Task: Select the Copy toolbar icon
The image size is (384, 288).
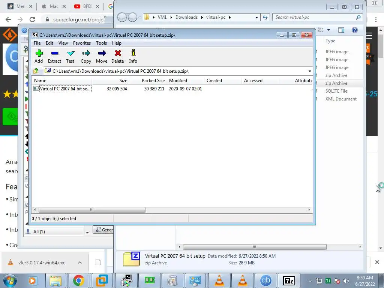Action: [x=86, y=56]
